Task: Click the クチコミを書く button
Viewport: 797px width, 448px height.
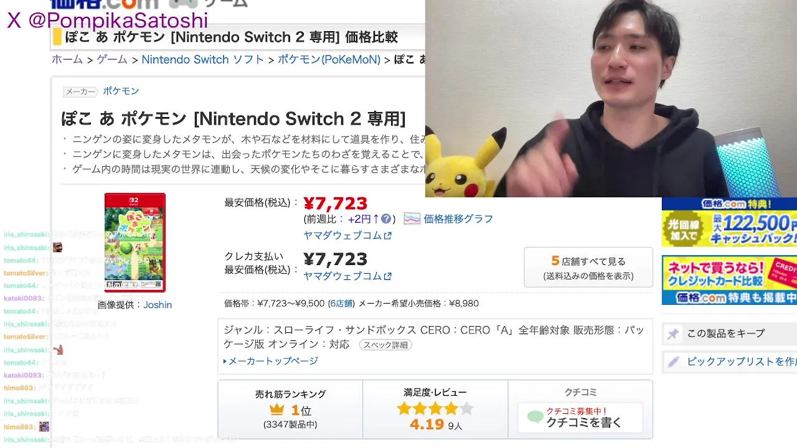Action: (x=580, y=418)
